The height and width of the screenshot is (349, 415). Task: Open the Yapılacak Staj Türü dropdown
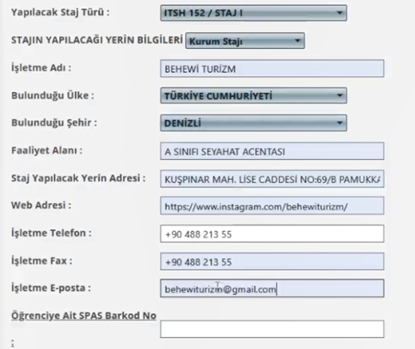pyautogui.click(x=253, y=13)
